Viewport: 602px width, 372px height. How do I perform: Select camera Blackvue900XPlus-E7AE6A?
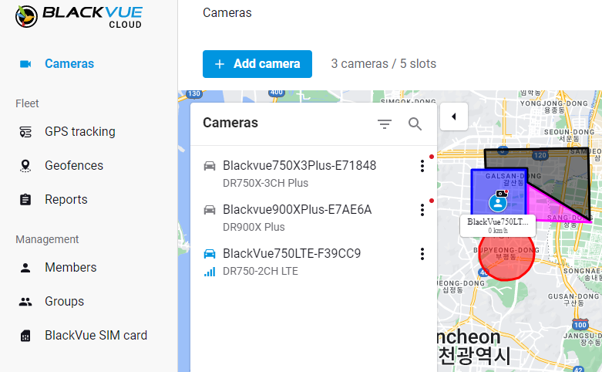[298, 210]
